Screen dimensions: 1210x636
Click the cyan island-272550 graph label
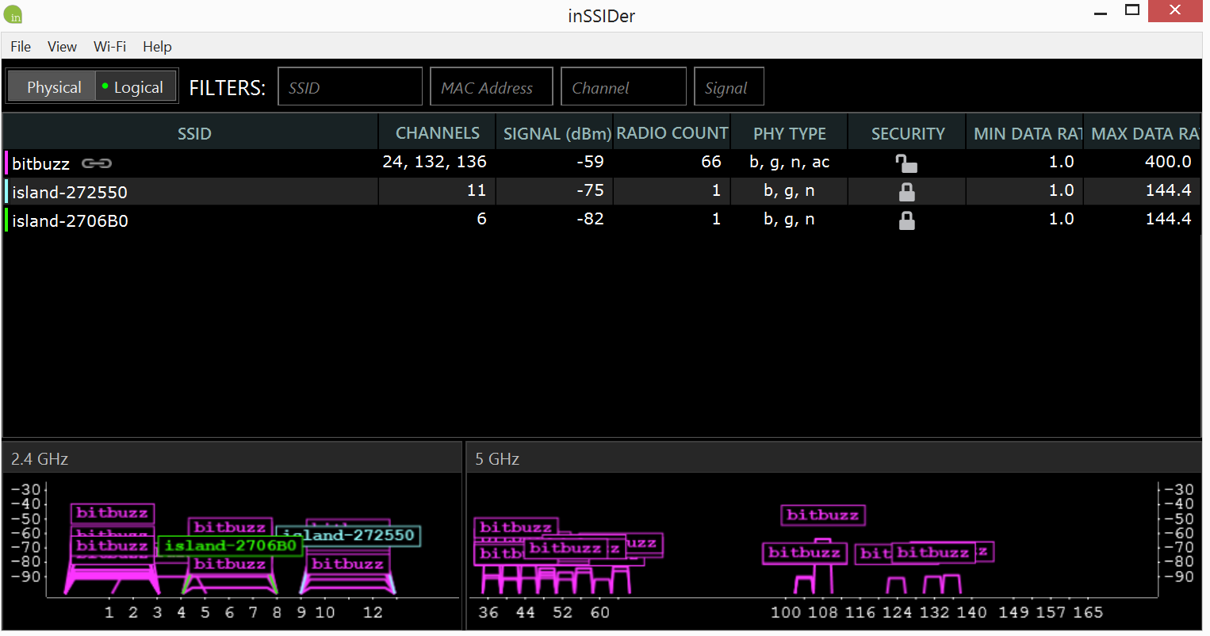coord(349,535)
